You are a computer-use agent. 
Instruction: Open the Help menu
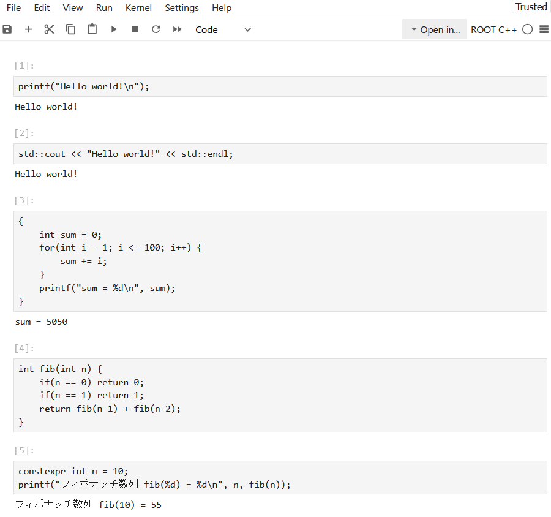coord(222,8)
